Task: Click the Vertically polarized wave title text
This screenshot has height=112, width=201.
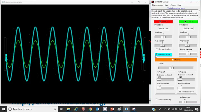Action: [x=176, y=8]
